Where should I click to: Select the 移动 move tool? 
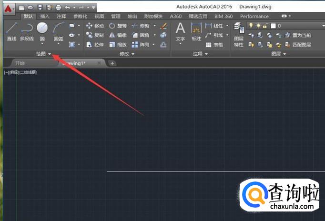[x=95, y=26]
